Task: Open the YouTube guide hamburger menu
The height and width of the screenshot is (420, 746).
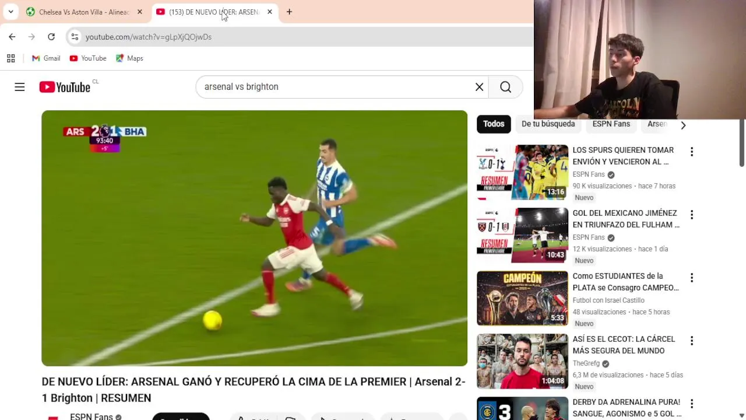Action: (20, 87)
